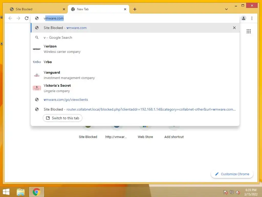Select the v - Google Search suggestion
This screenshot has width=262, height=197.
[x=135, y=37]
